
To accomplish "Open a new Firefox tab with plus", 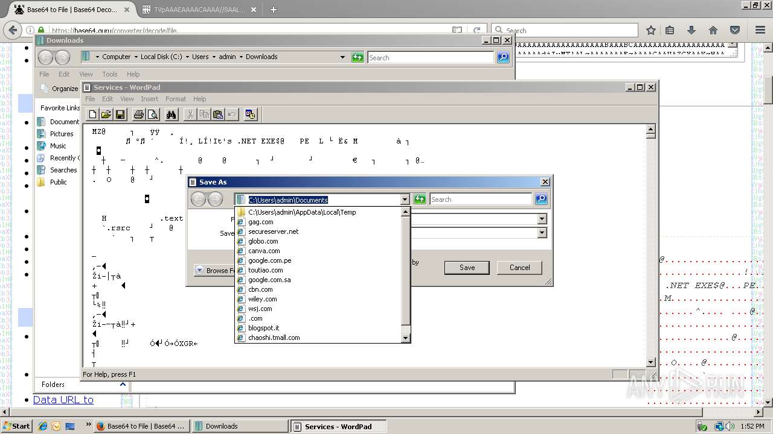I will pyautogui.click(x=274, y=10).
